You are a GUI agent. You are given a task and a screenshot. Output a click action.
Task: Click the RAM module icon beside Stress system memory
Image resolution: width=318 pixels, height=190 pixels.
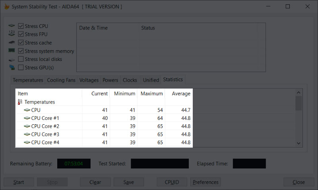[x=12, y=50]
